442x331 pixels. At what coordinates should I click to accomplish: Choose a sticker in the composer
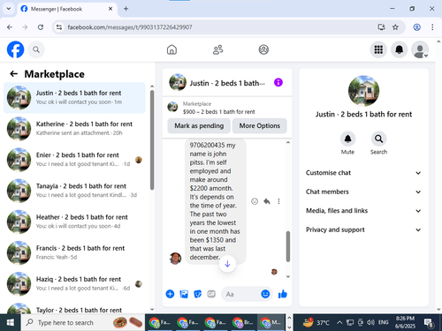point(197,294)
